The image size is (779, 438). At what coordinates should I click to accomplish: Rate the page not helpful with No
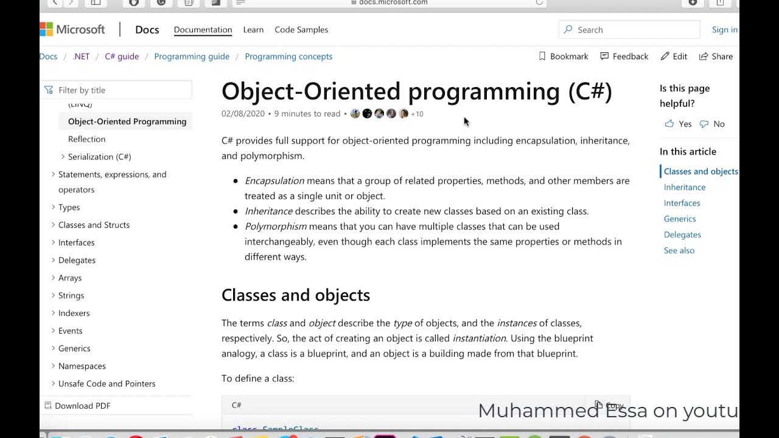point(712,123)
